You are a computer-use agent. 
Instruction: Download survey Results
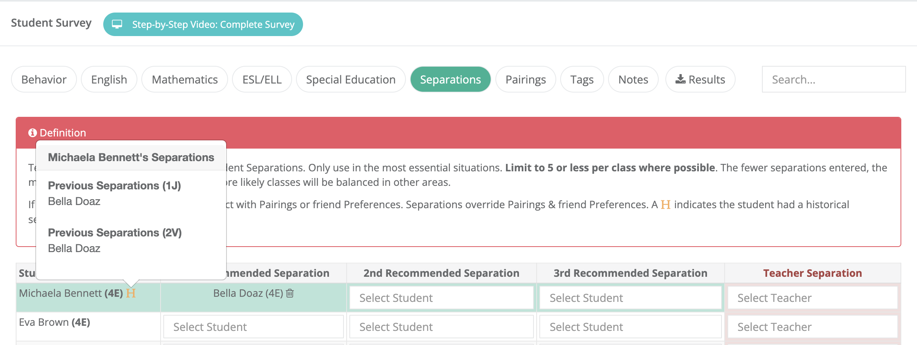(x=700, y=79)
